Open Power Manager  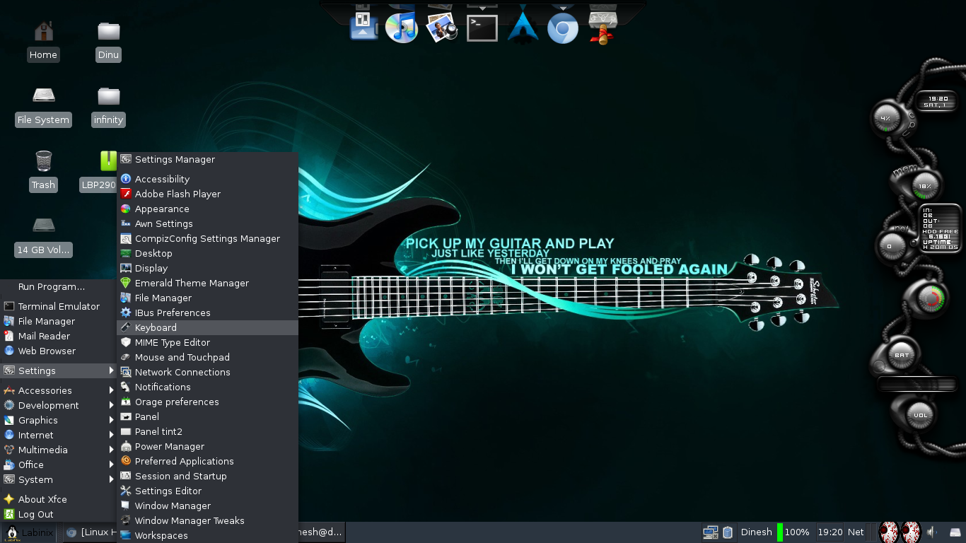click(207, 446)
